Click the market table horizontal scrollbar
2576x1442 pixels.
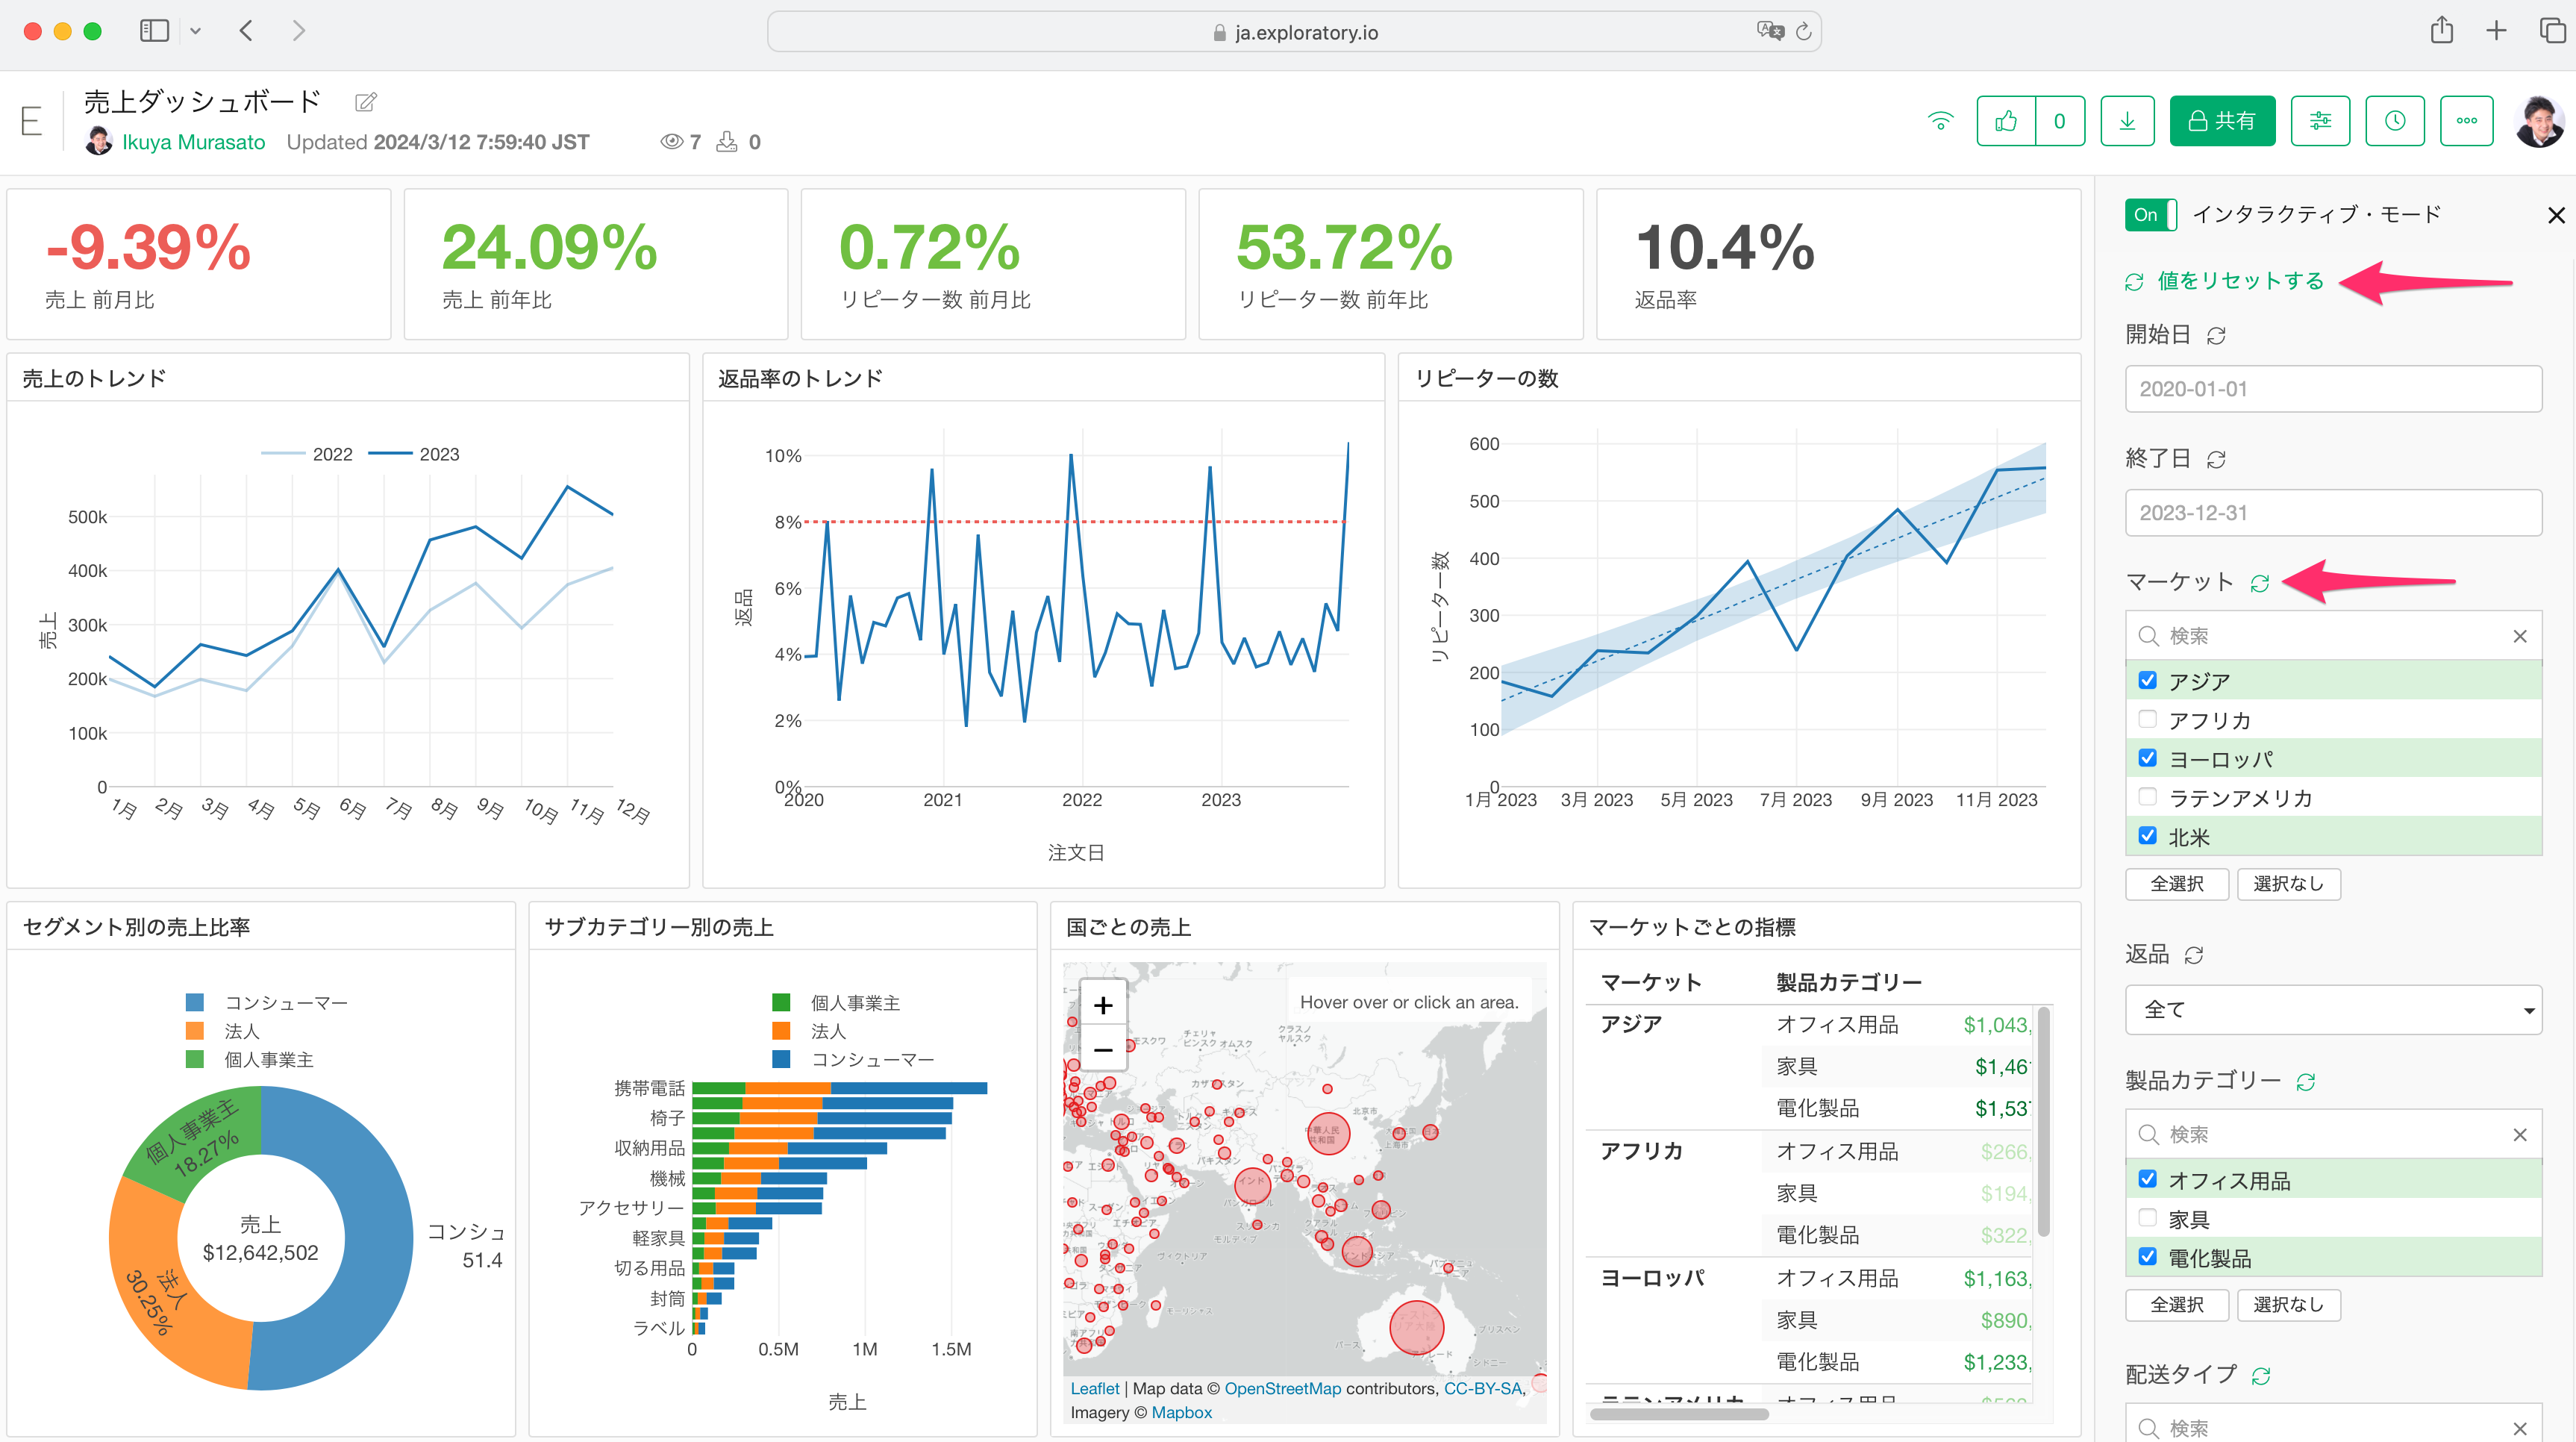click(x=1679, y=1414)
